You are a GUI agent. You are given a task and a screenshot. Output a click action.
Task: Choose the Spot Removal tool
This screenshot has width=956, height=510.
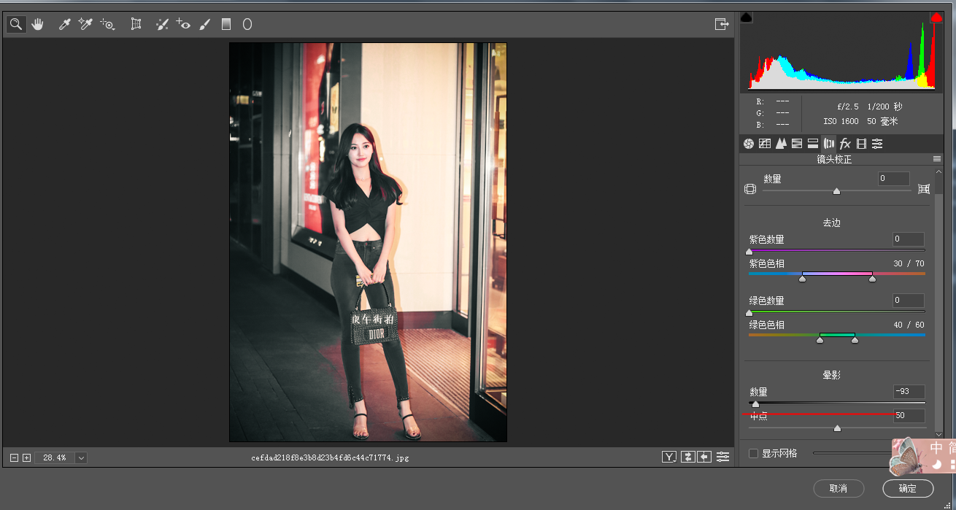tap(162, 25)
